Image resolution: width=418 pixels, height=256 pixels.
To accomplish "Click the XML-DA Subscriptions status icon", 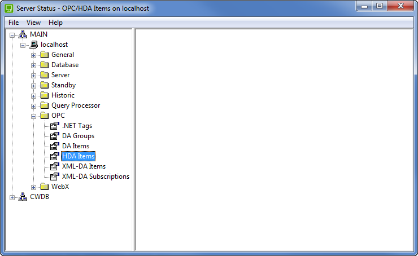I will click(55, 176).
